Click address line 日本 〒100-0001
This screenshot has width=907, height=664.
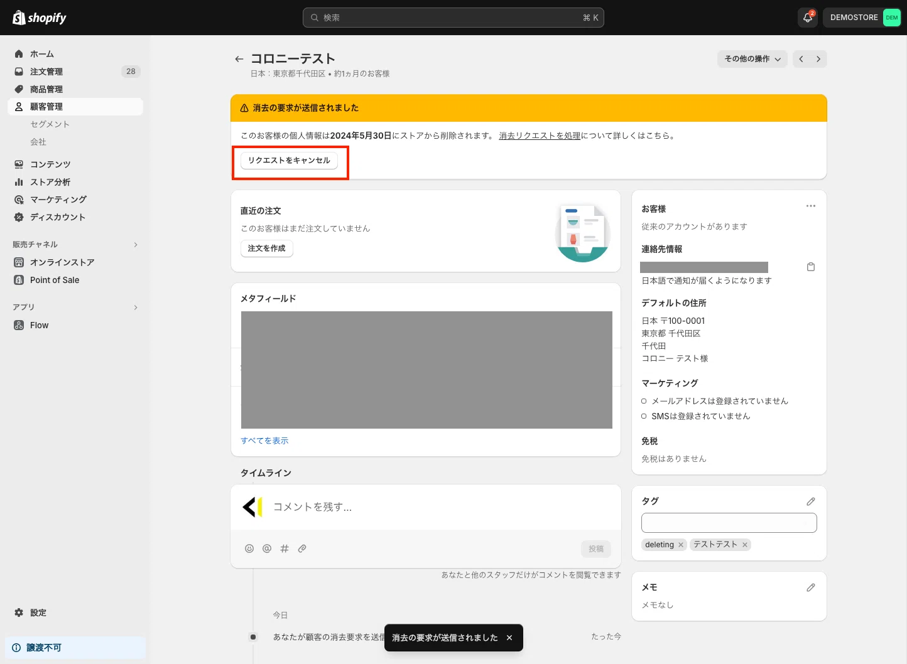[x=673, y=321]
